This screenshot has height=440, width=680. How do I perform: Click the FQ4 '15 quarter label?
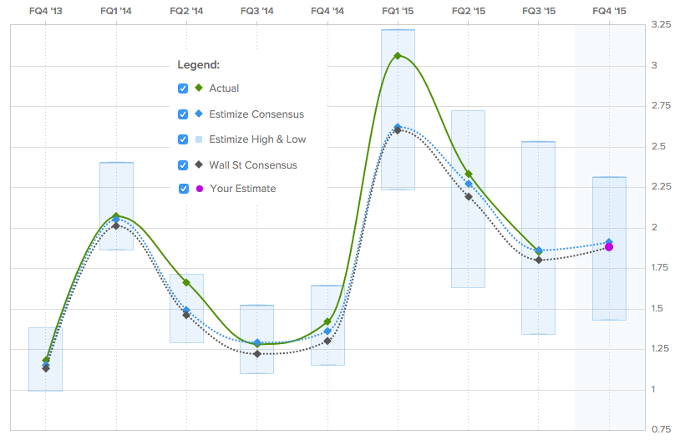609,11
